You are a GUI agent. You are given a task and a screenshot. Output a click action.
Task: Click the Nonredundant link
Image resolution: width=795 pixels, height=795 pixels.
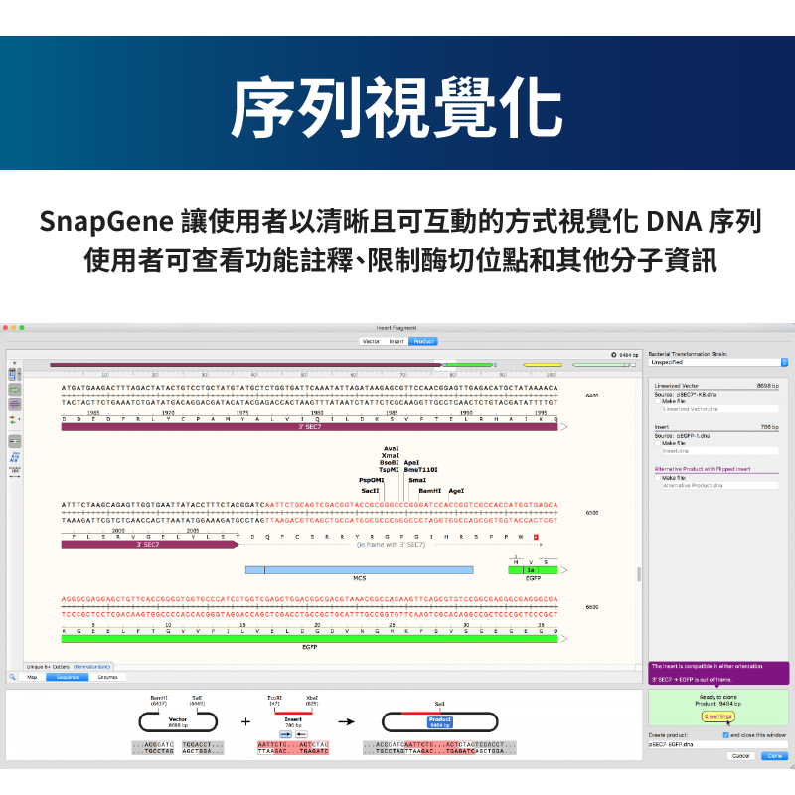[92, 667]
